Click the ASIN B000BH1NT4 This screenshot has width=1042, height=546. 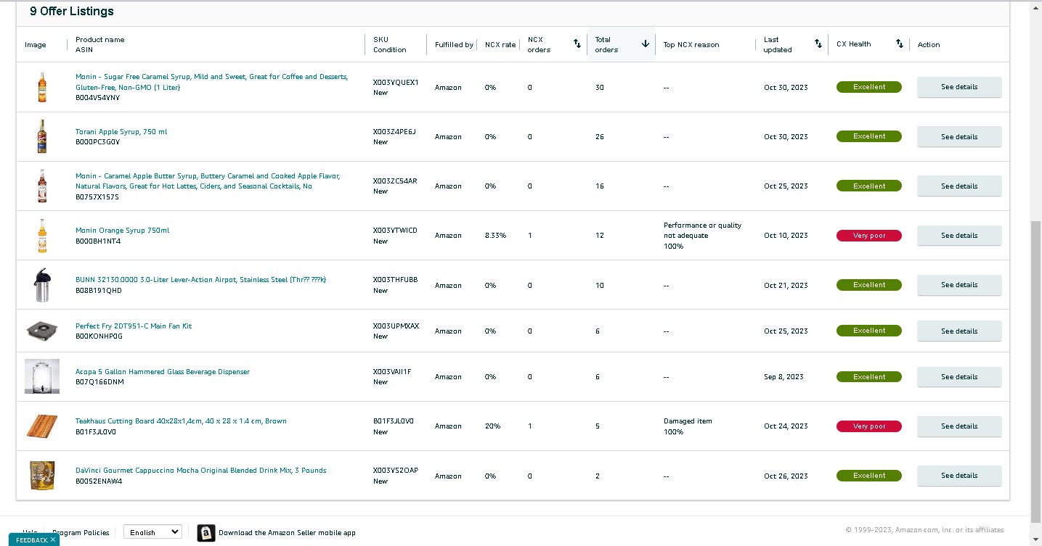point(98,241)
